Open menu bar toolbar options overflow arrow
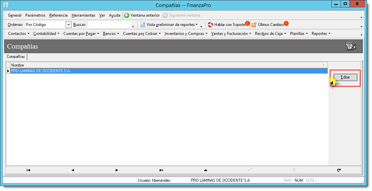This screenshot has height=191, width=372. coord(361,17)
